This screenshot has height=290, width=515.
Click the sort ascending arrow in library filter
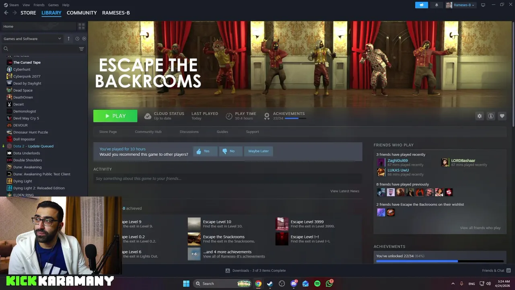pyautogui.click(x=68, y=39)
